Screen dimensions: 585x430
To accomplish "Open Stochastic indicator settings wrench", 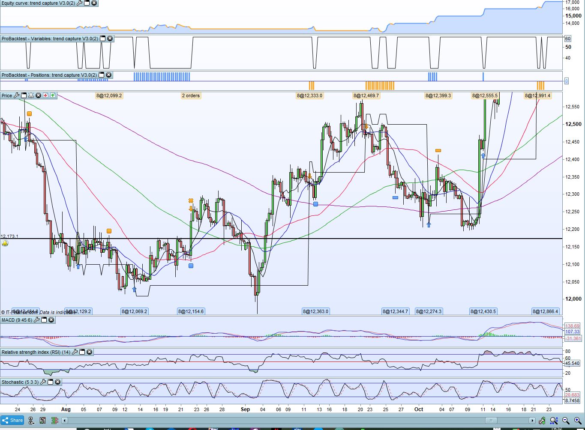I will coord(43,382).
